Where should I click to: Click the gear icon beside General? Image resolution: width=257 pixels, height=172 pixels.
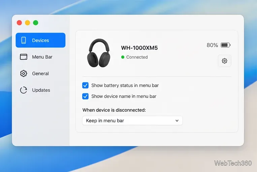(24, 74)
